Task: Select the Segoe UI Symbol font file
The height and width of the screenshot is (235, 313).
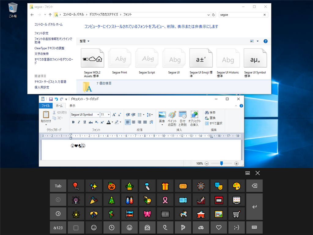Action: (255, 58)
